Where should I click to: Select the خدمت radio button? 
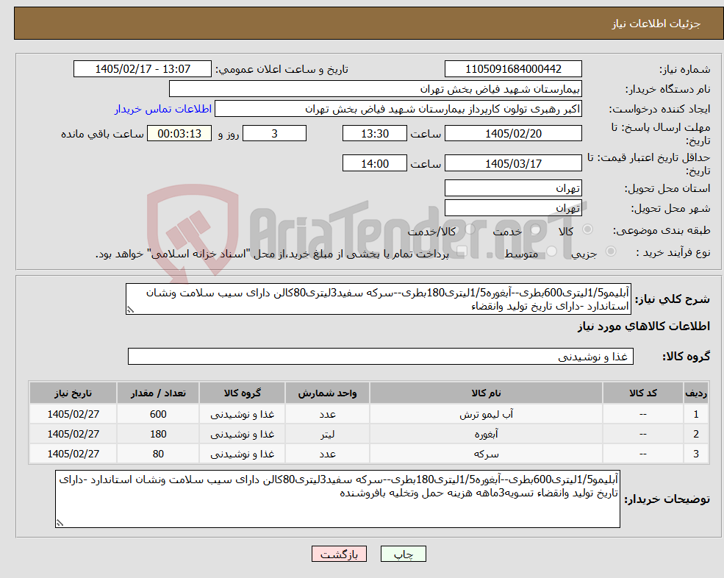pos(536,229)
